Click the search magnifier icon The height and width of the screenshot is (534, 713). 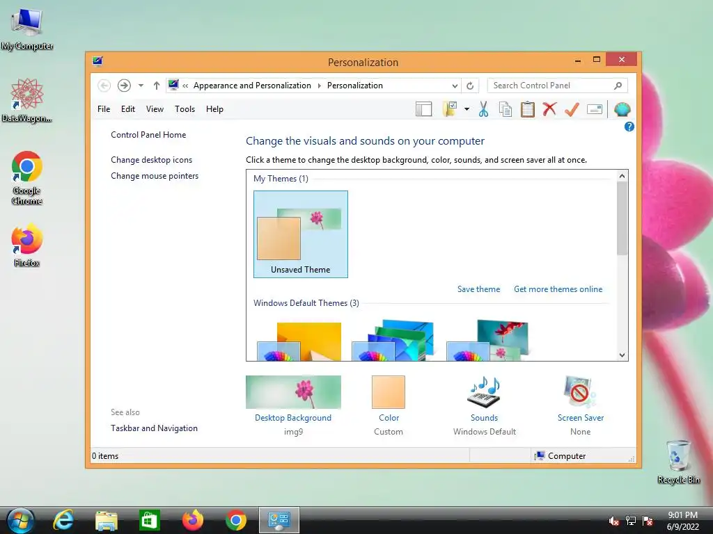tap(618, 86)
